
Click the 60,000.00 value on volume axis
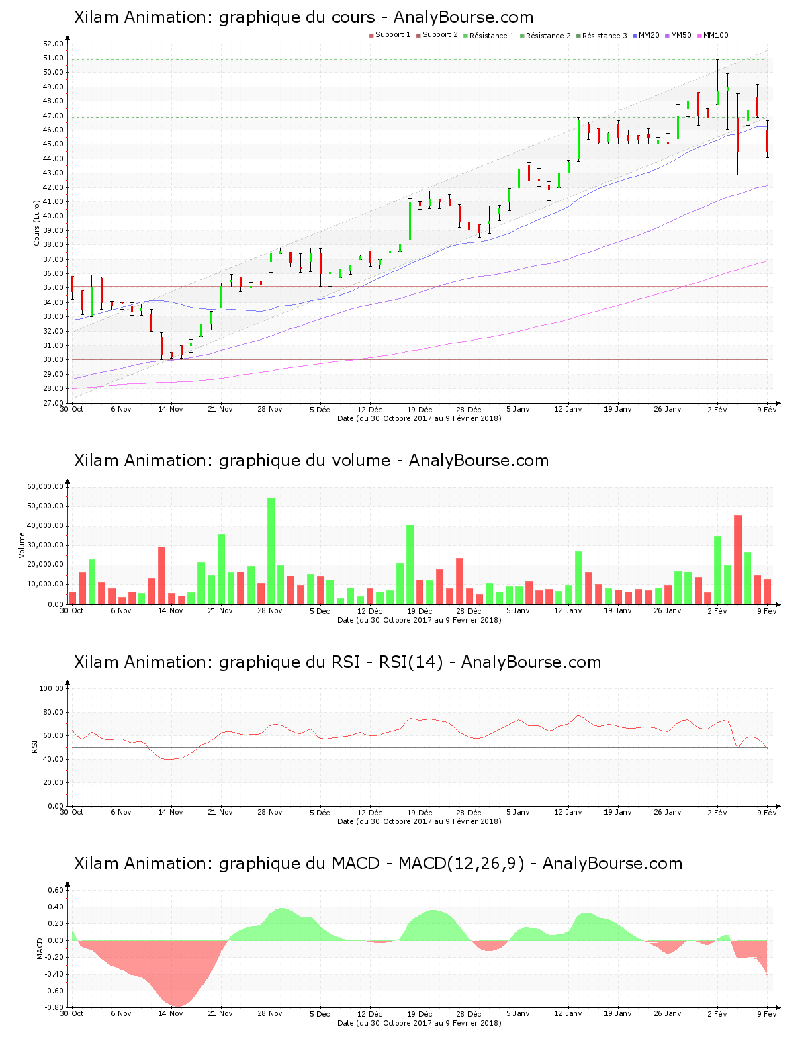pos(46,486)
